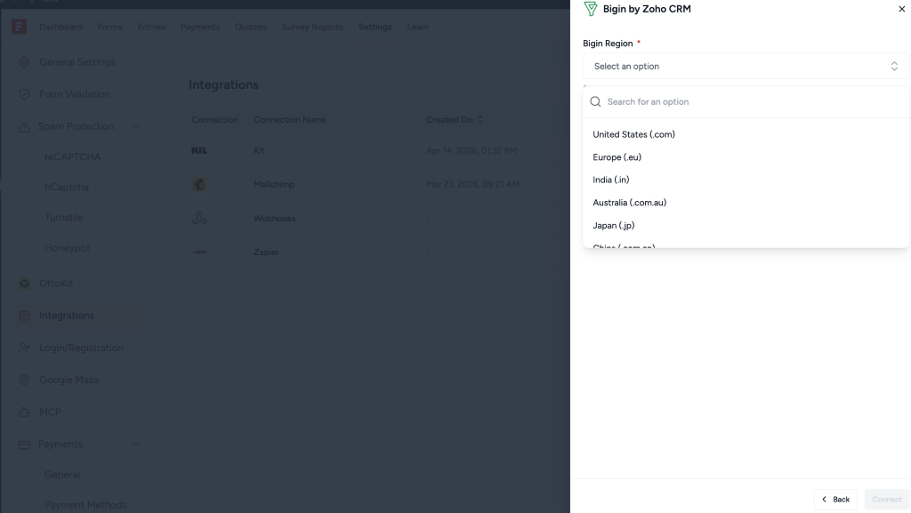Open the Settings tab
The image size is (911, 513).
375,27
